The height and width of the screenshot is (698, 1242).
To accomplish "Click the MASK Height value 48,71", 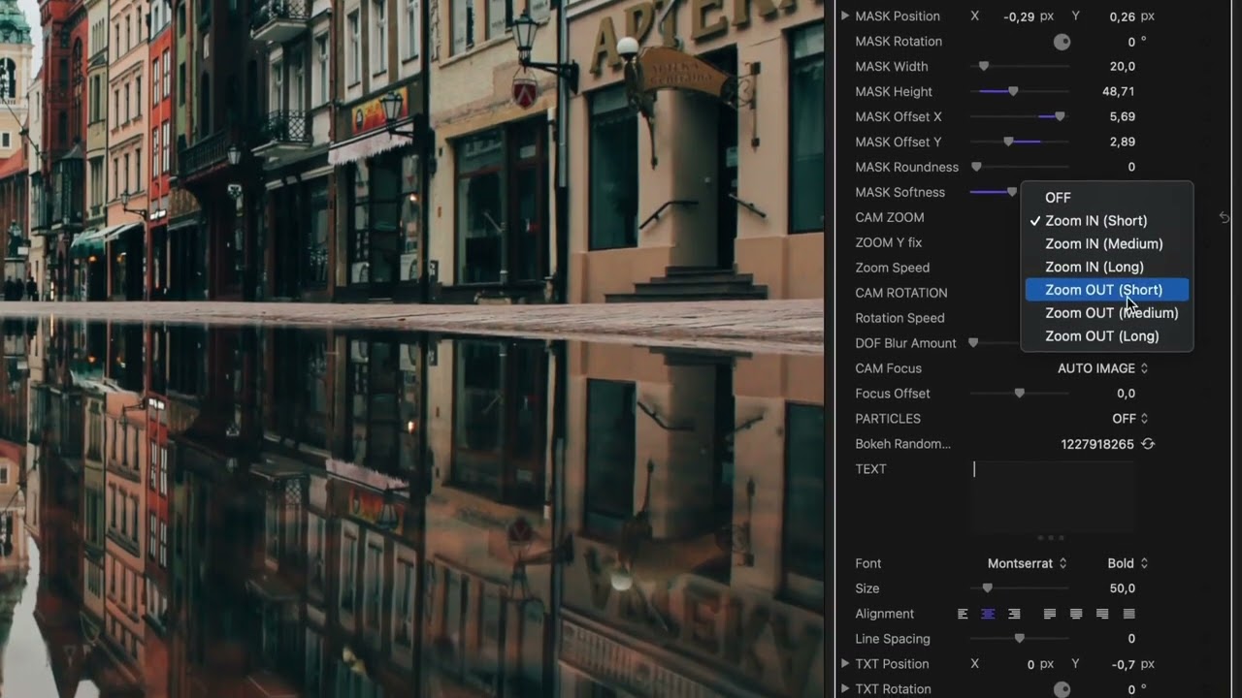I will point(1119,92).
